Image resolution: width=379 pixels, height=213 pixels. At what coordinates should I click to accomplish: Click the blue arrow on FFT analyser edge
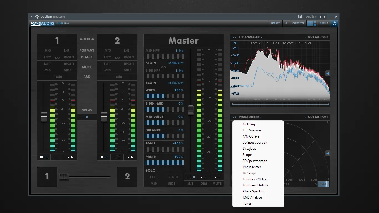coord(328,73)
